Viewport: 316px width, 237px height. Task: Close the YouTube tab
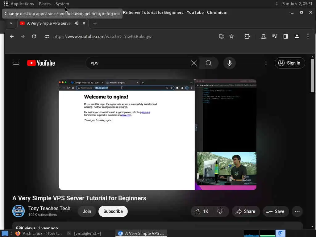[84, 23]
